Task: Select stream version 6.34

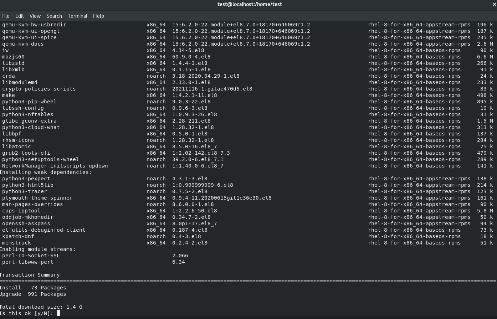Action: 179,262
